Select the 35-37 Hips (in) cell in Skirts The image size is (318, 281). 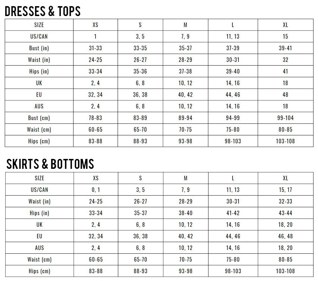pos(140,213)
